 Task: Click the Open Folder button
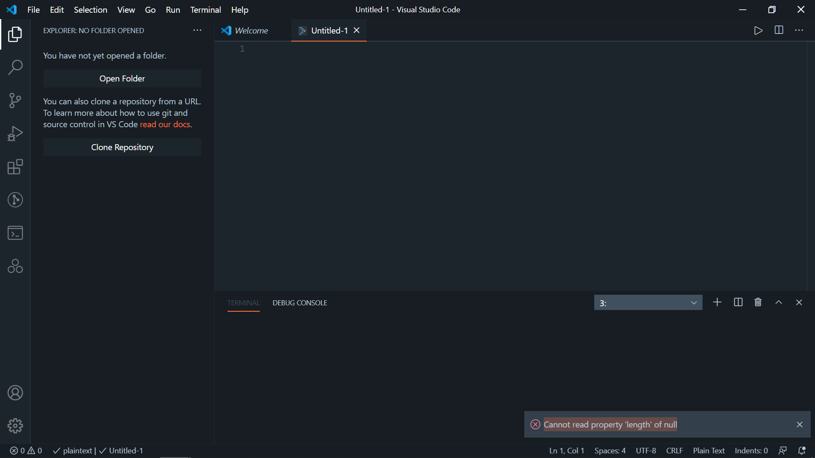122,78
